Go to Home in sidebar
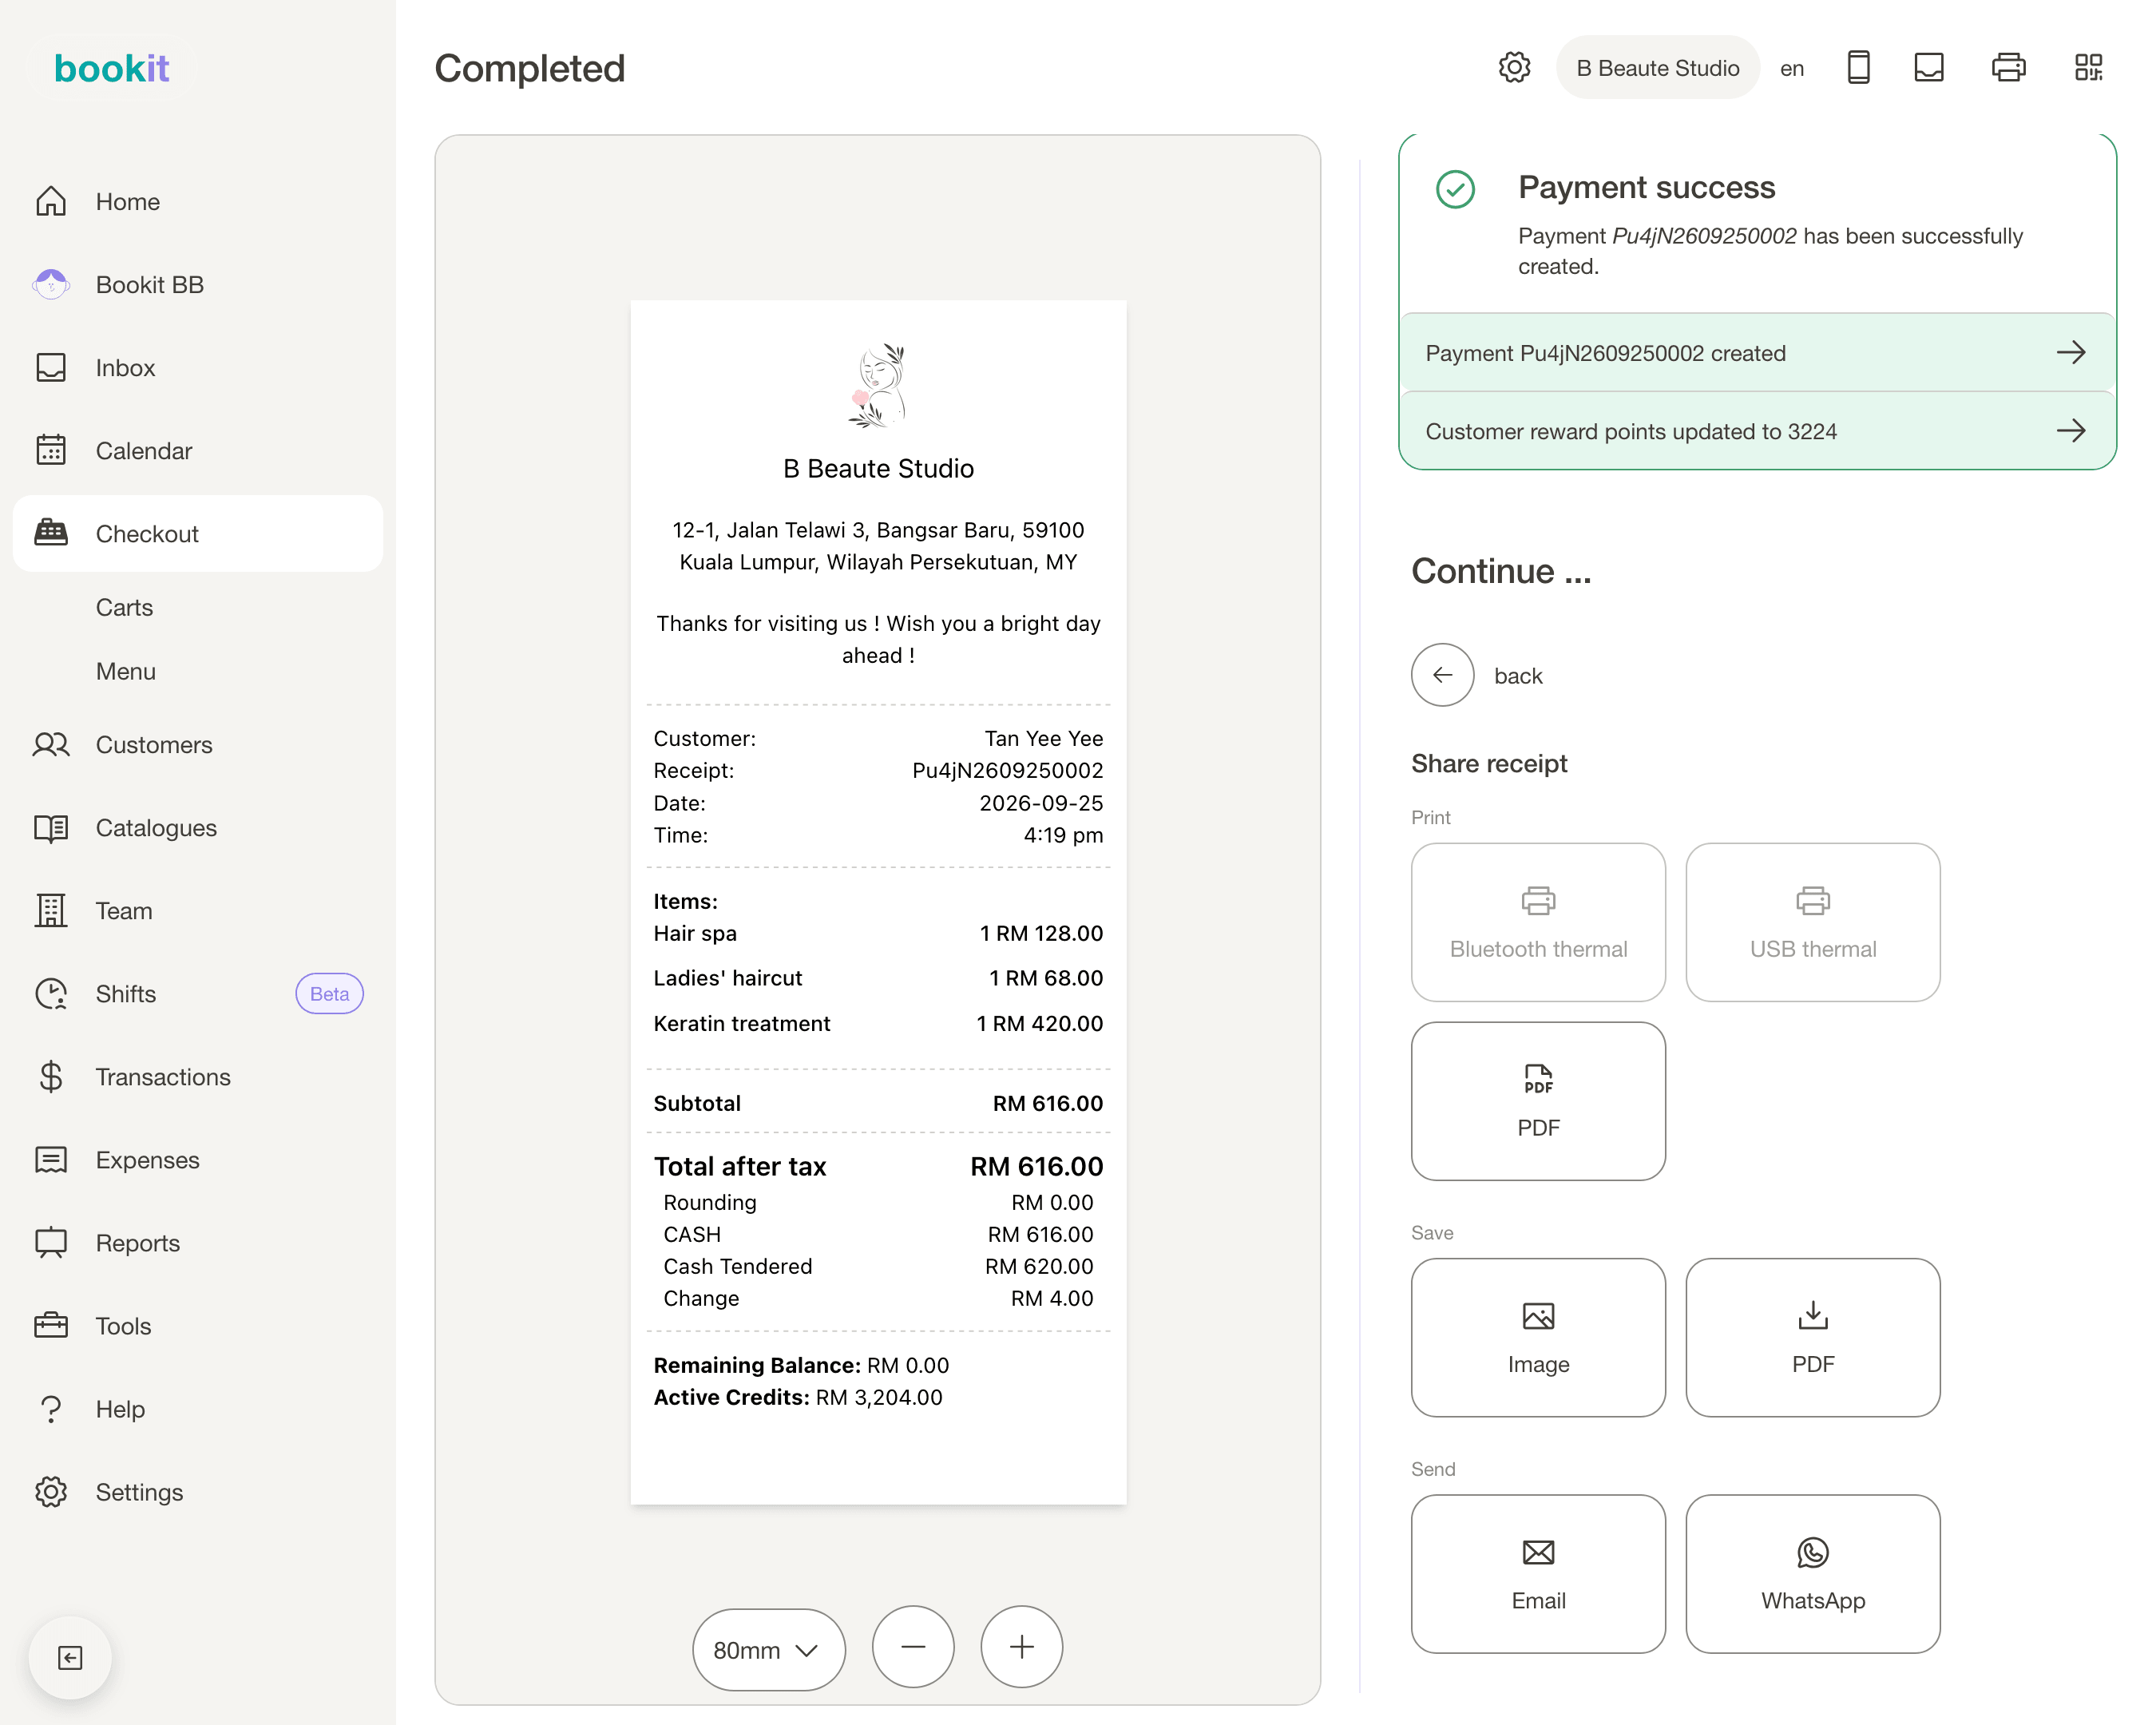The image size is (2156, 1725). 198,202
